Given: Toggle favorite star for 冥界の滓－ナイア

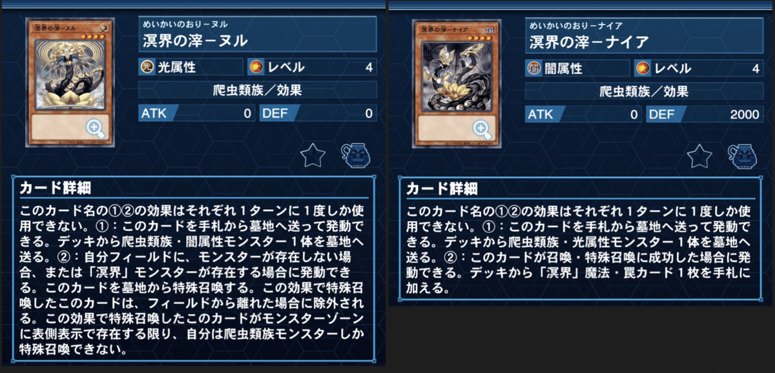Looking at the screenshot, I should point(700,156).
